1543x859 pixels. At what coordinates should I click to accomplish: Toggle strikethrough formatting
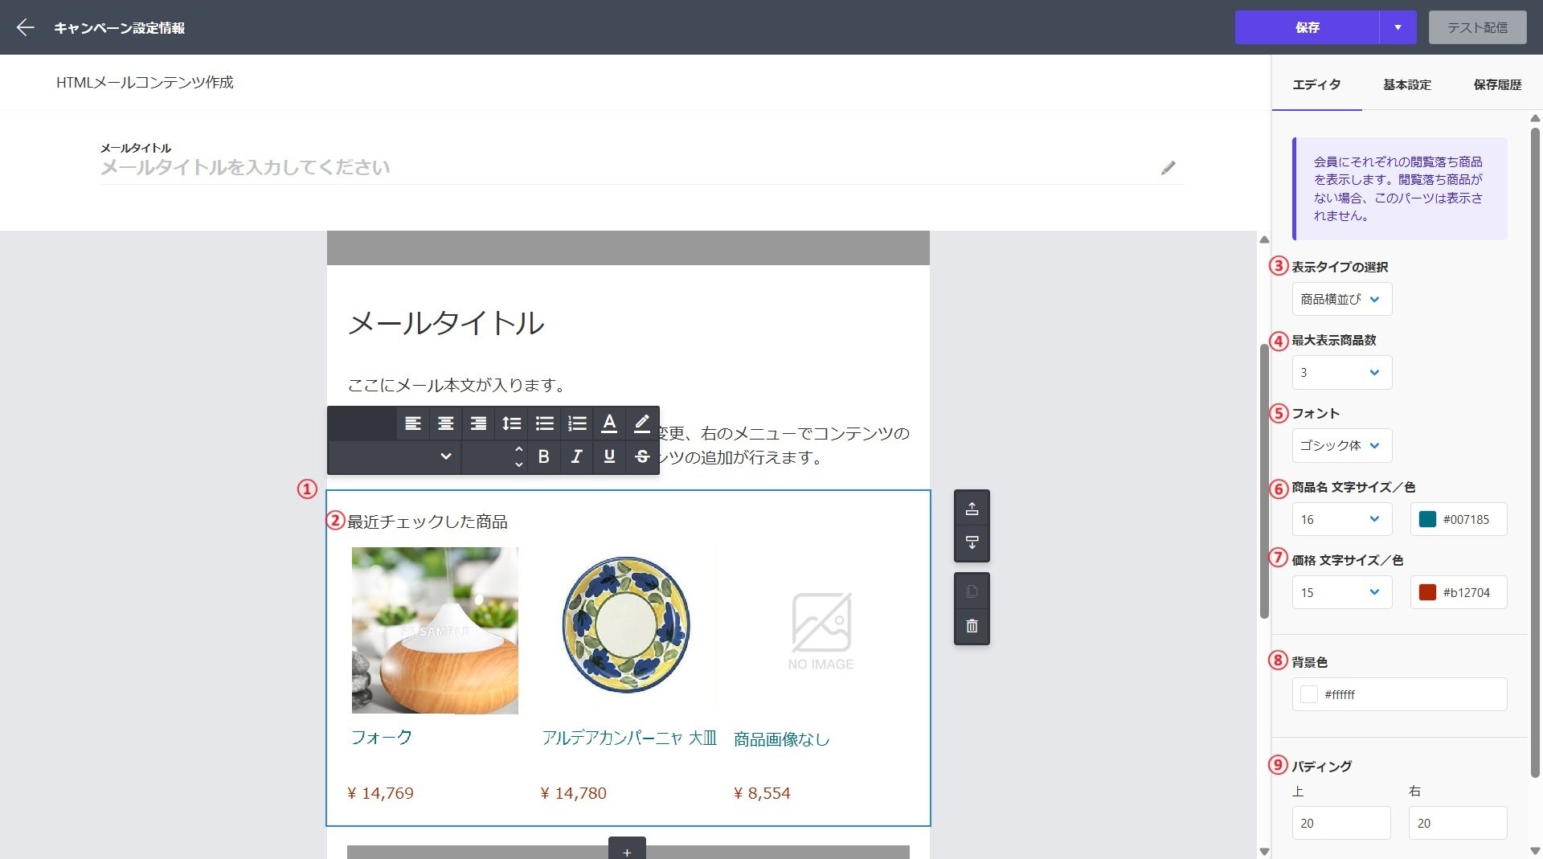click(642, 456)
